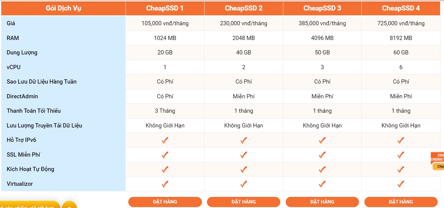Open the orange chat widget
Image resolution: width=444 pixels, height=208 pixels.
click(437, 157)
